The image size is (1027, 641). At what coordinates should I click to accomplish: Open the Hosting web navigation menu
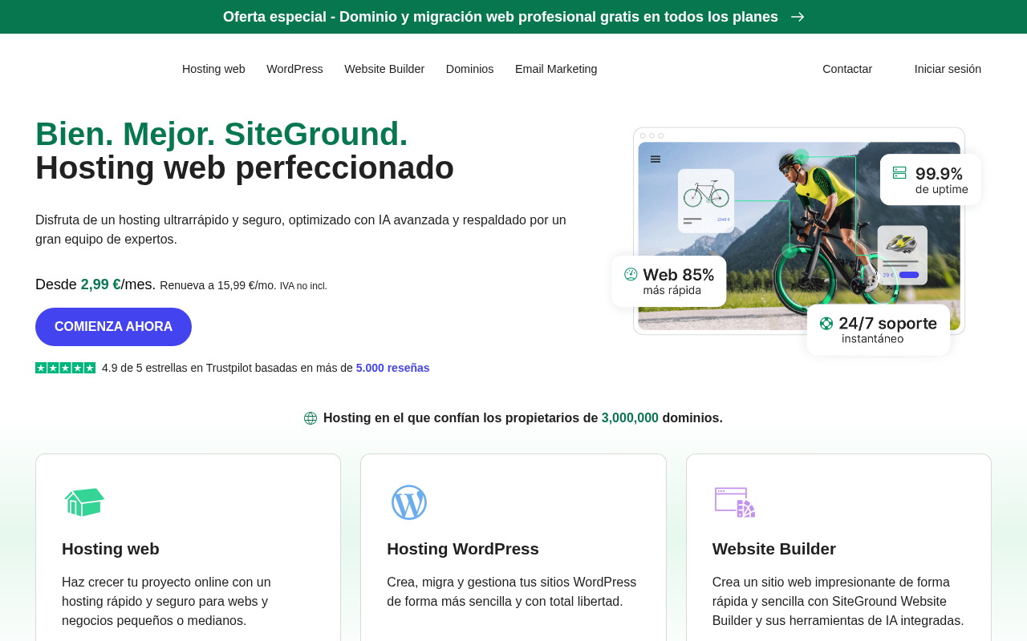tap(213, 69)
